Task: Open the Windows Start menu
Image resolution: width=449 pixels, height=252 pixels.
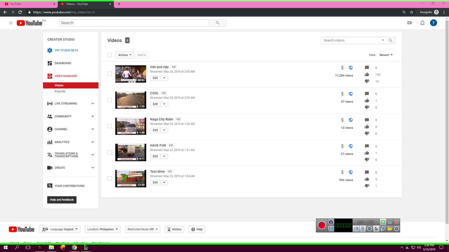Action: [6, 248]
